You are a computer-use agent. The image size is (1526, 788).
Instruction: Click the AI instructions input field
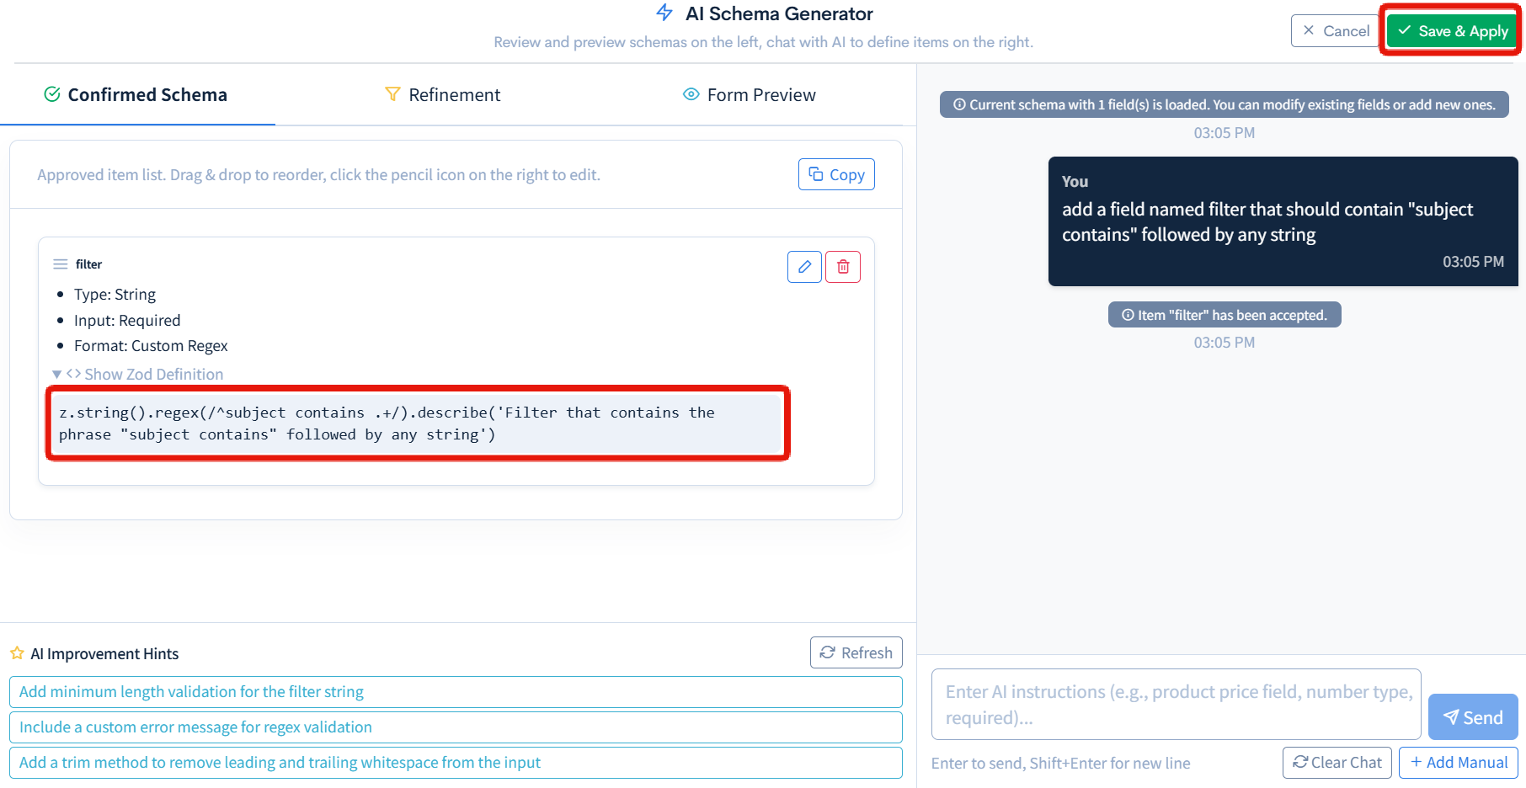(x=1176, y=705)
